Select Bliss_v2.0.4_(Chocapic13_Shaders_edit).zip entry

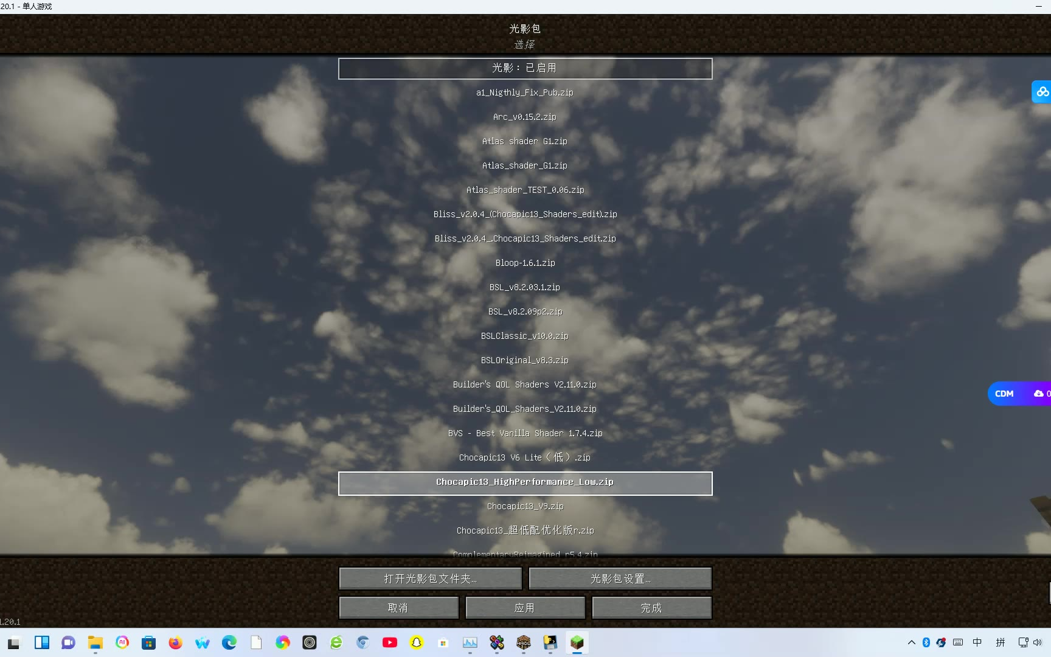click(525, 214)
